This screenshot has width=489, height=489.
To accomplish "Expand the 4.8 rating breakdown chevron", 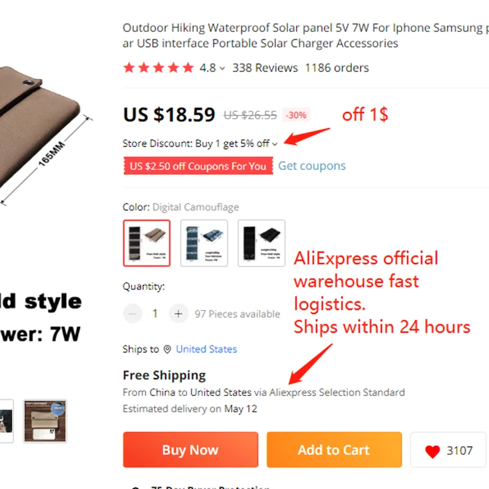I will pyautogui.click(x=222, y=68).
